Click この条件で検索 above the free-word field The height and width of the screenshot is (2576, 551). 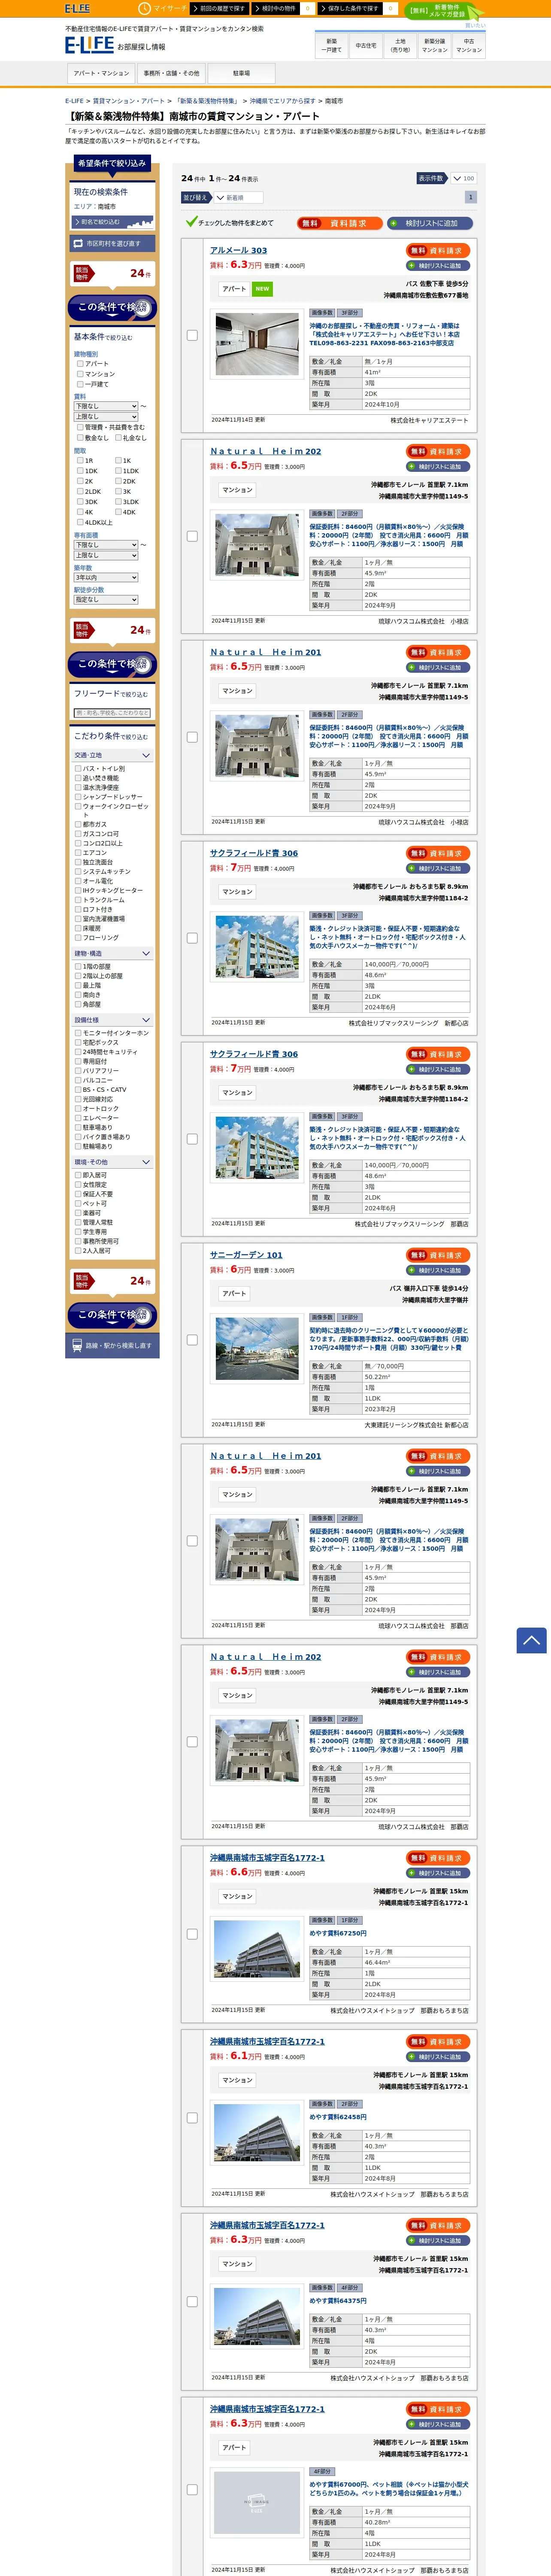(x=111, y=664)
